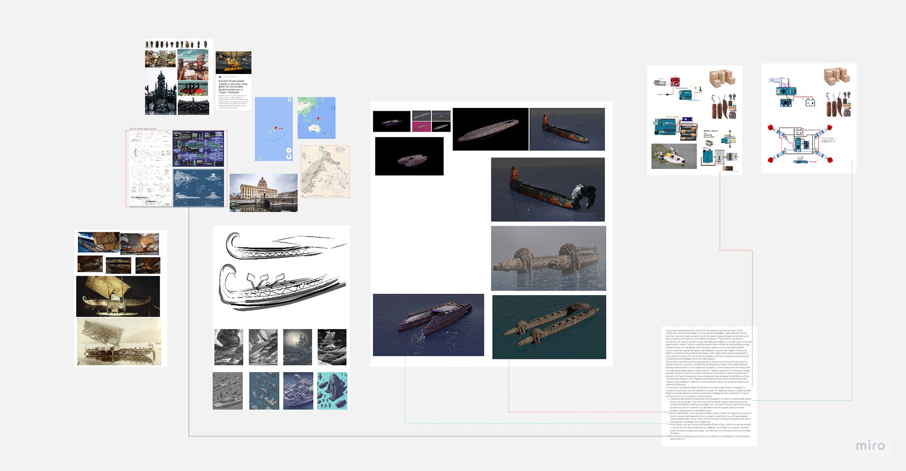Select the orange-patterned canoe render on dark water

pos(567,129)
